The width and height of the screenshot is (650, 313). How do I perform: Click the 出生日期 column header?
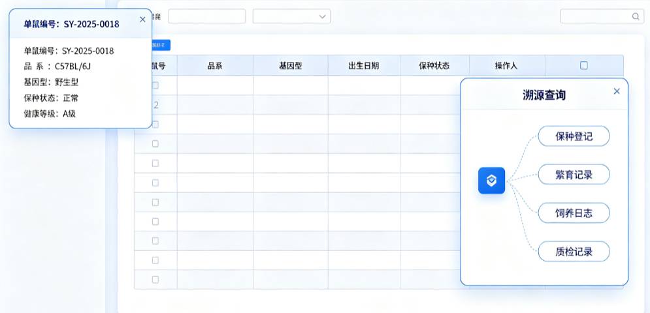click(x=364, y=65)
